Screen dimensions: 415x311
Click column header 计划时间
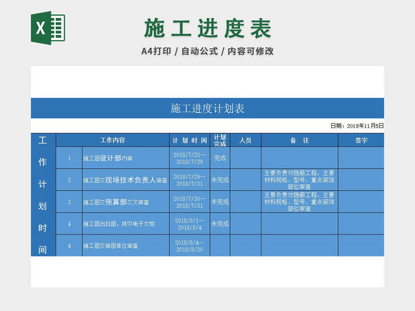(x=189, y=140)
